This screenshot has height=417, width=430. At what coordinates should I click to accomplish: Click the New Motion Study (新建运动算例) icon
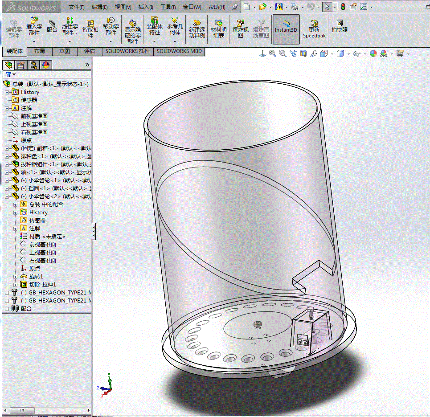pyautogui.click(x=197, y=29)
